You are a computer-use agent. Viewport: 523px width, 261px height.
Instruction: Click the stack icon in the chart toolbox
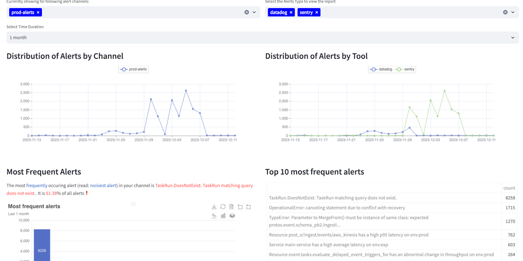point(232,216)
